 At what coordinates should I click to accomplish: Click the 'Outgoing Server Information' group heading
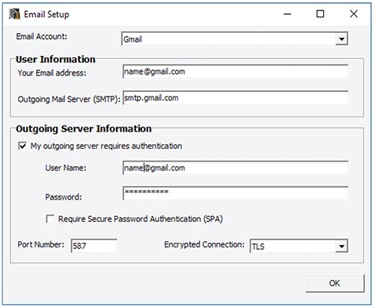[84, 129]
